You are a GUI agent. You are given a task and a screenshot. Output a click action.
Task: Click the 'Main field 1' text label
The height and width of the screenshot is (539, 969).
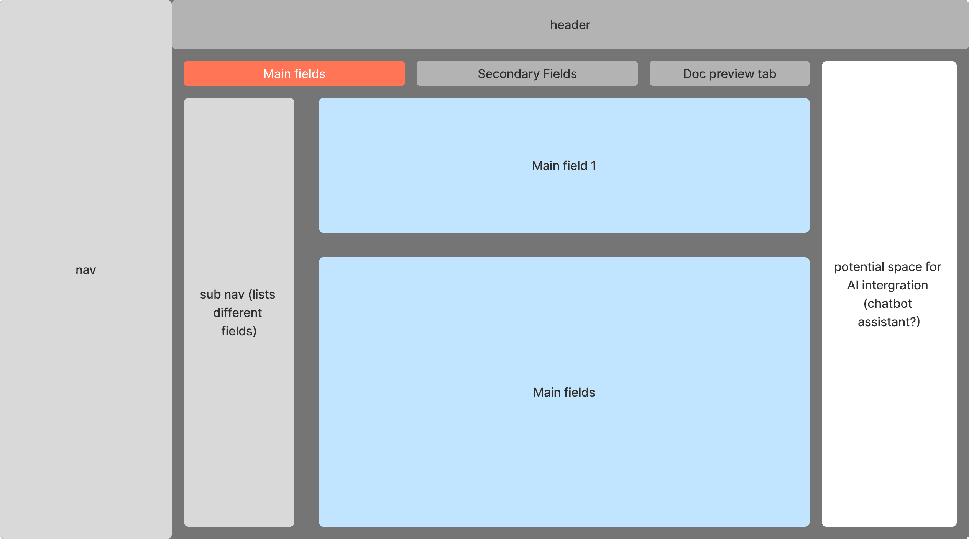pyautogui.click(x=564, y=166)
